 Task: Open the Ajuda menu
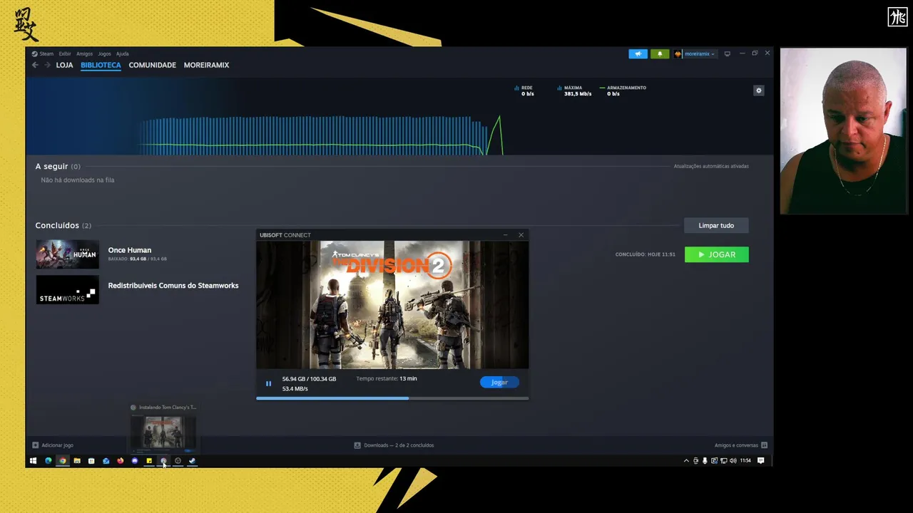123,53
